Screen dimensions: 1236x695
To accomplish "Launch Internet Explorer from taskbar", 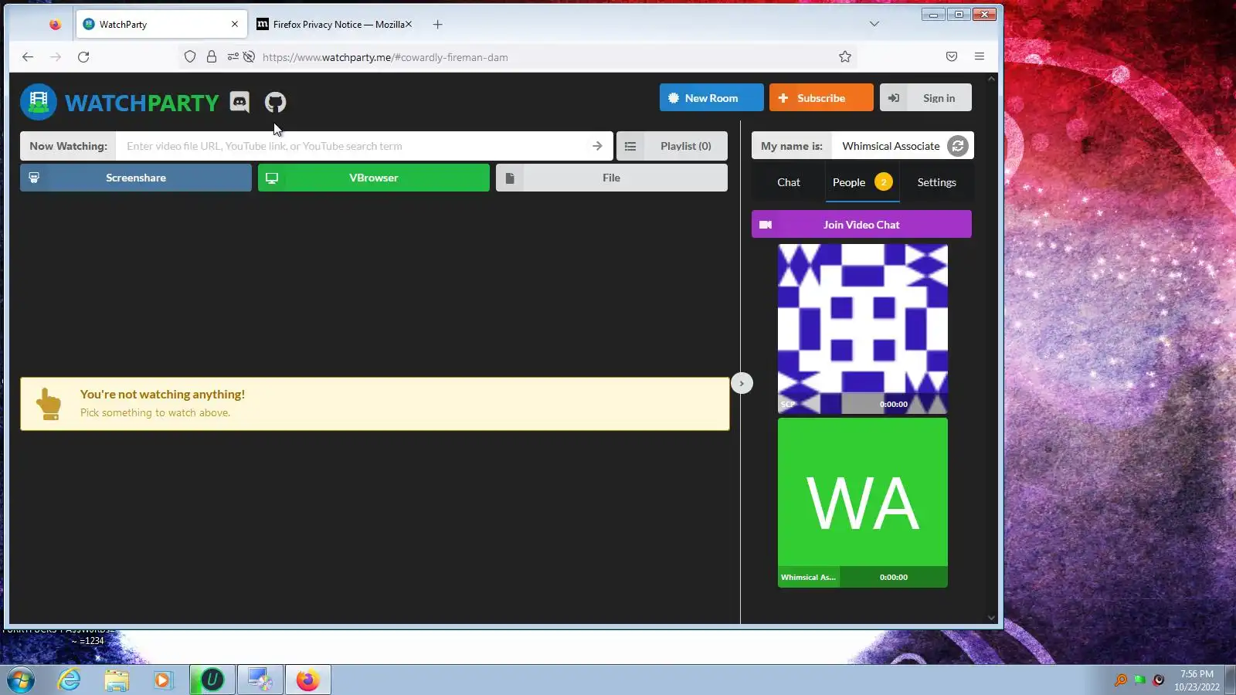I will (70, 680).
